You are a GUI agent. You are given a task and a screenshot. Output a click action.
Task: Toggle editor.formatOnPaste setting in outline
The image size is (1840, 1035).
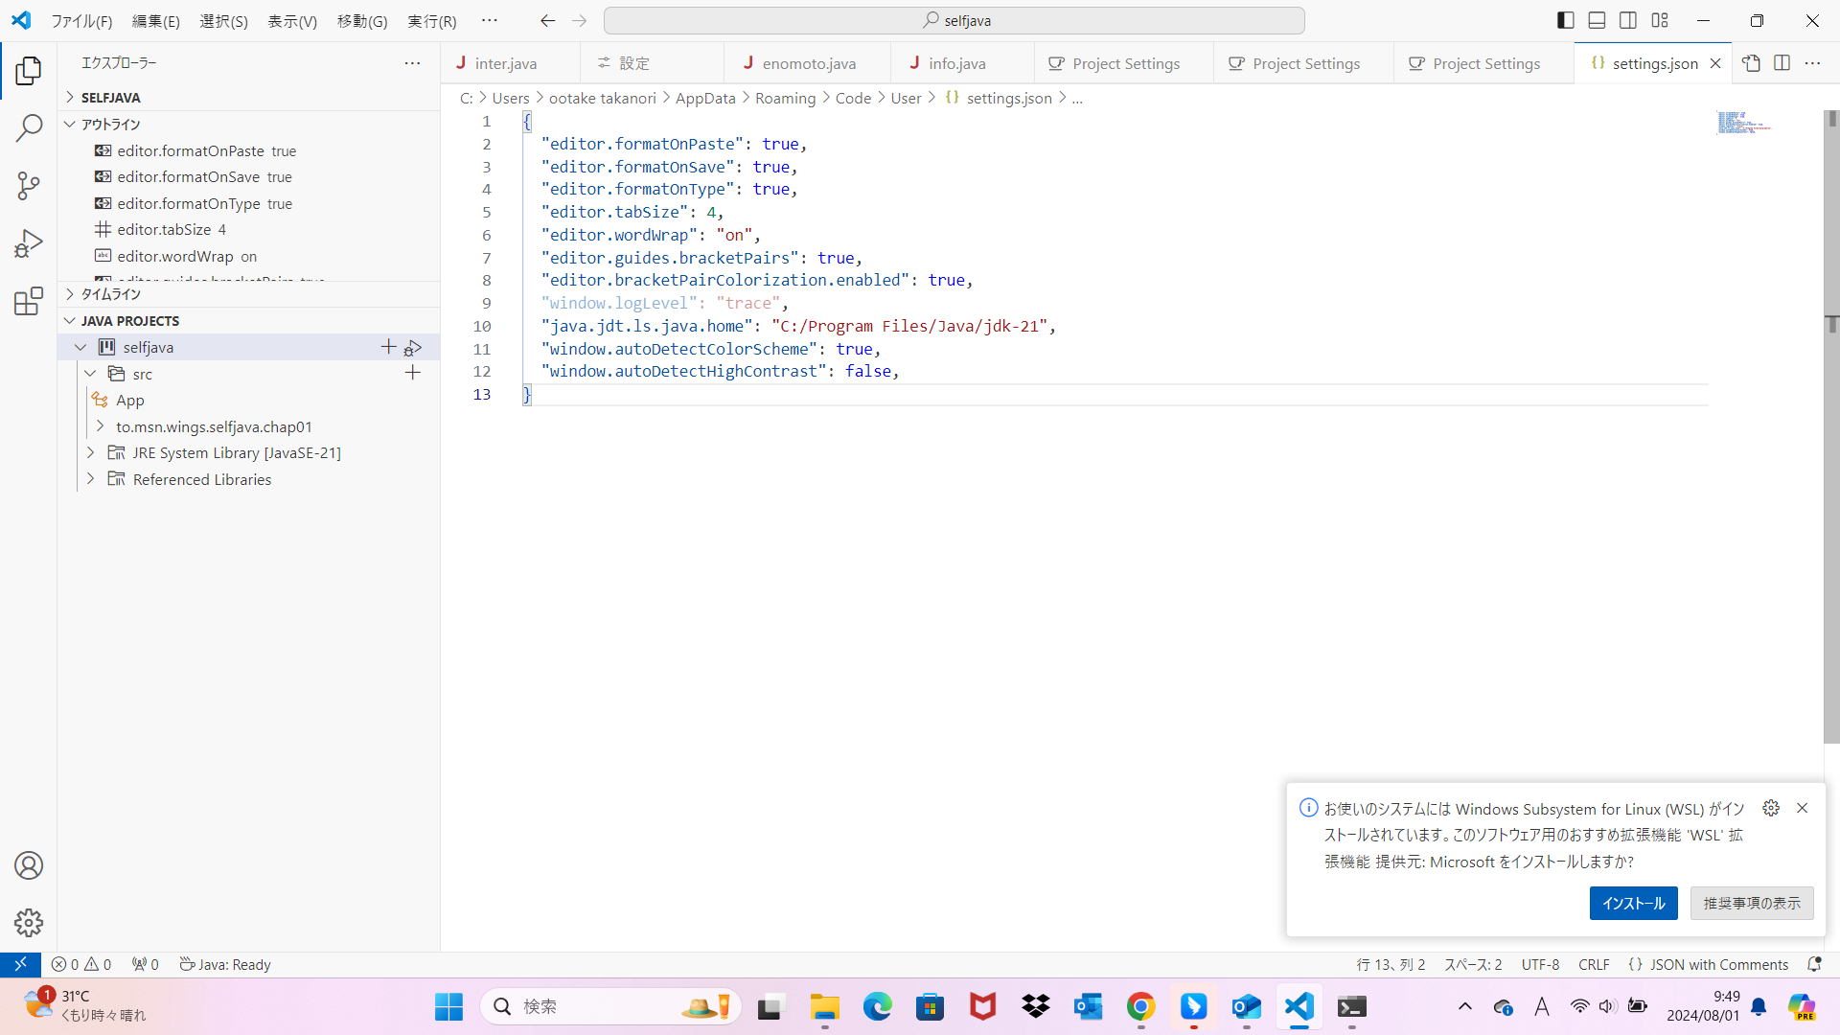click(x=195, y=150)
